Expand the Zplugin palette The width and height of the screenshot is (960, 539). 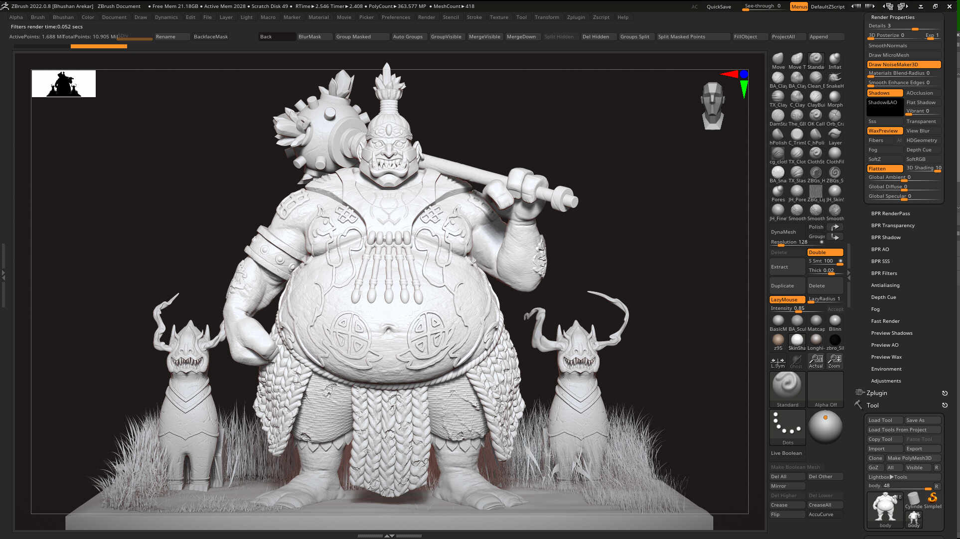(x=876, y=393)
